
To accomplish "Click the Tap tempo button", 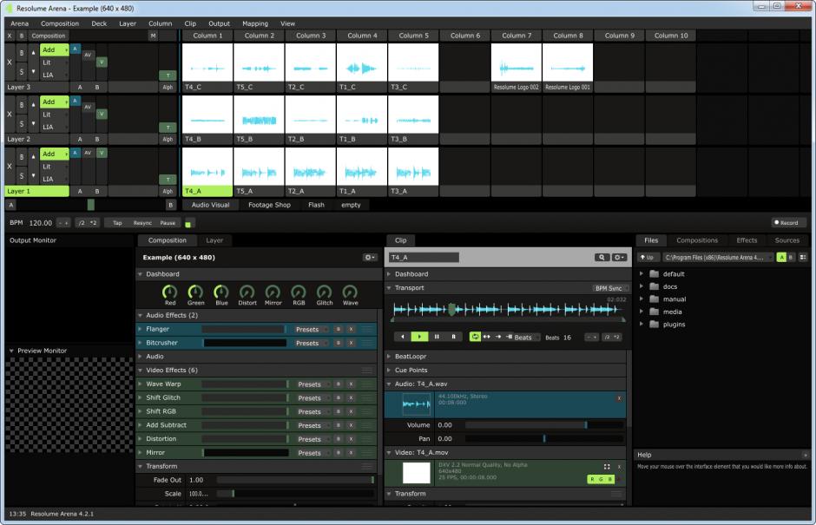I will point(117,223).
